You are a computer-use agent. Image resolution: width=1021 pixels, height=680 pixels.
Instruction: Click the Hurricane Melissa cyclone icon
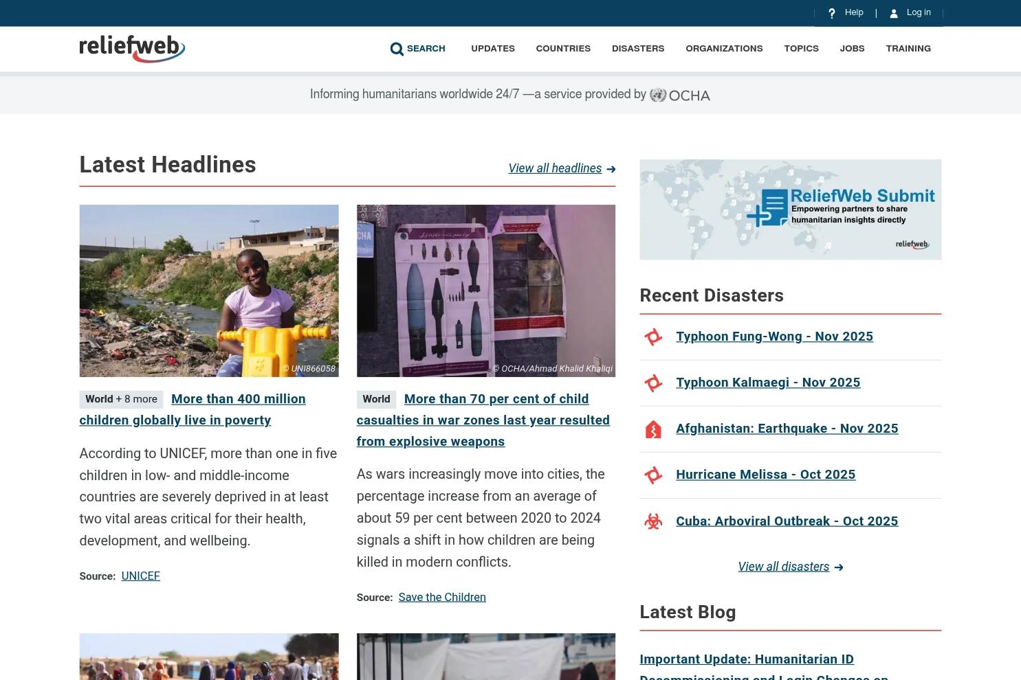(653, 475)
